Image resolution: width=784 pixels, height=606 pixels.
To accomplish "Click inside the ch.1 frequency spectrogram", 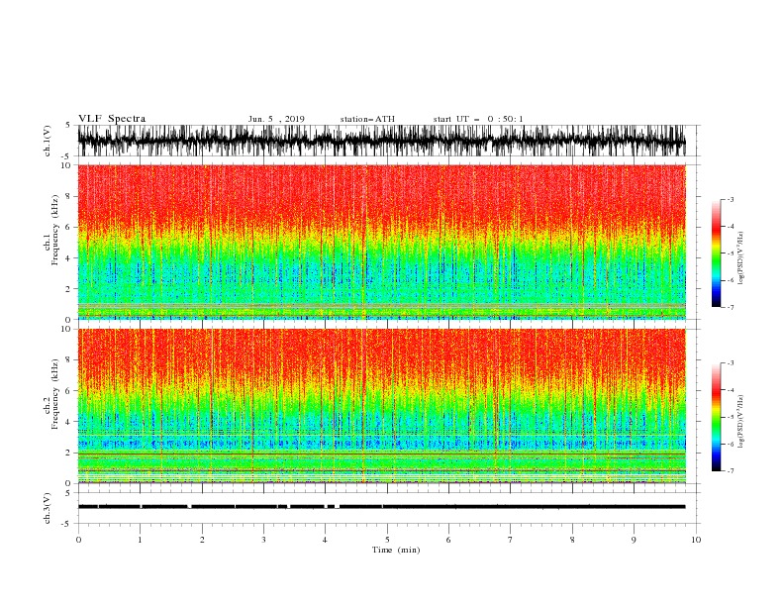I will pyautogui.click(x=381, y=242).
